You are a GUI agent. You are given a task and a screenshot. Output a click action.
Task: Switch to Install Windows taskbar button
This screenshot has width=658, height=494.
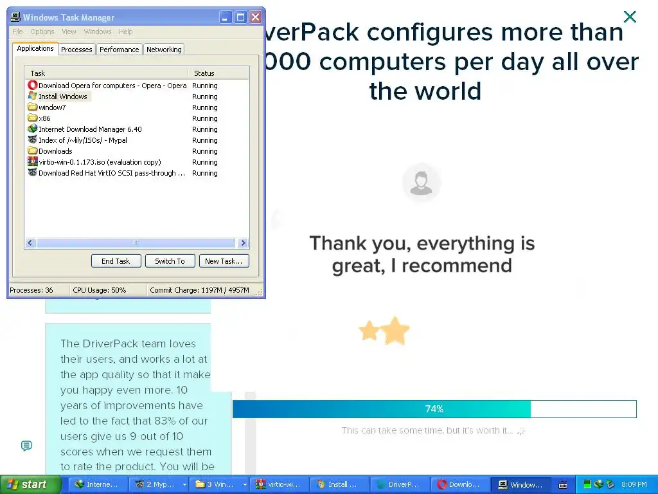pos(339,484)
